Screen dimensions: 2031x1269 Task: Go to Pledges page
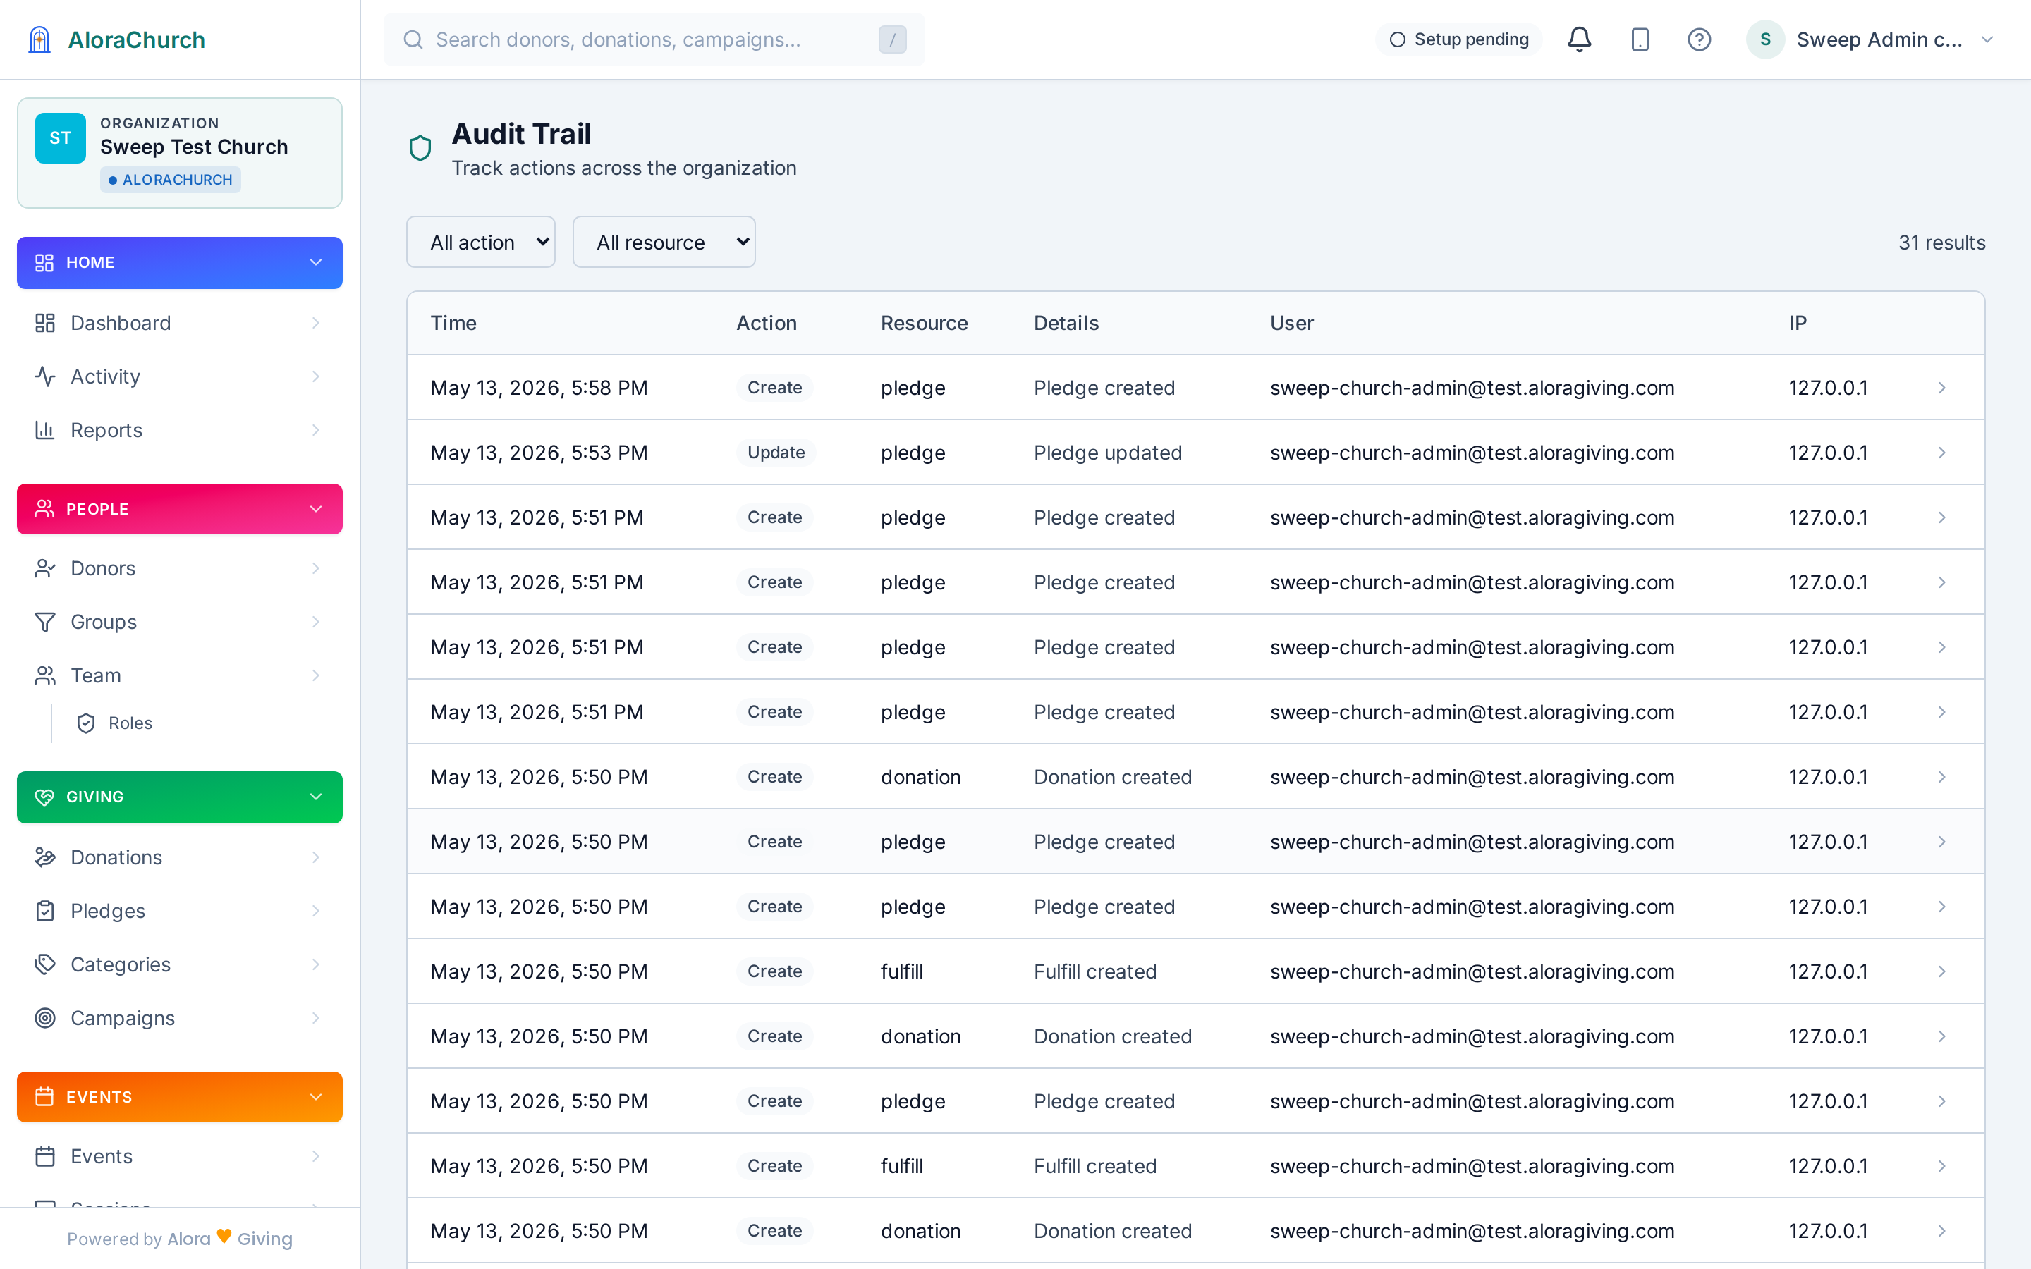[x=180, y=911]
